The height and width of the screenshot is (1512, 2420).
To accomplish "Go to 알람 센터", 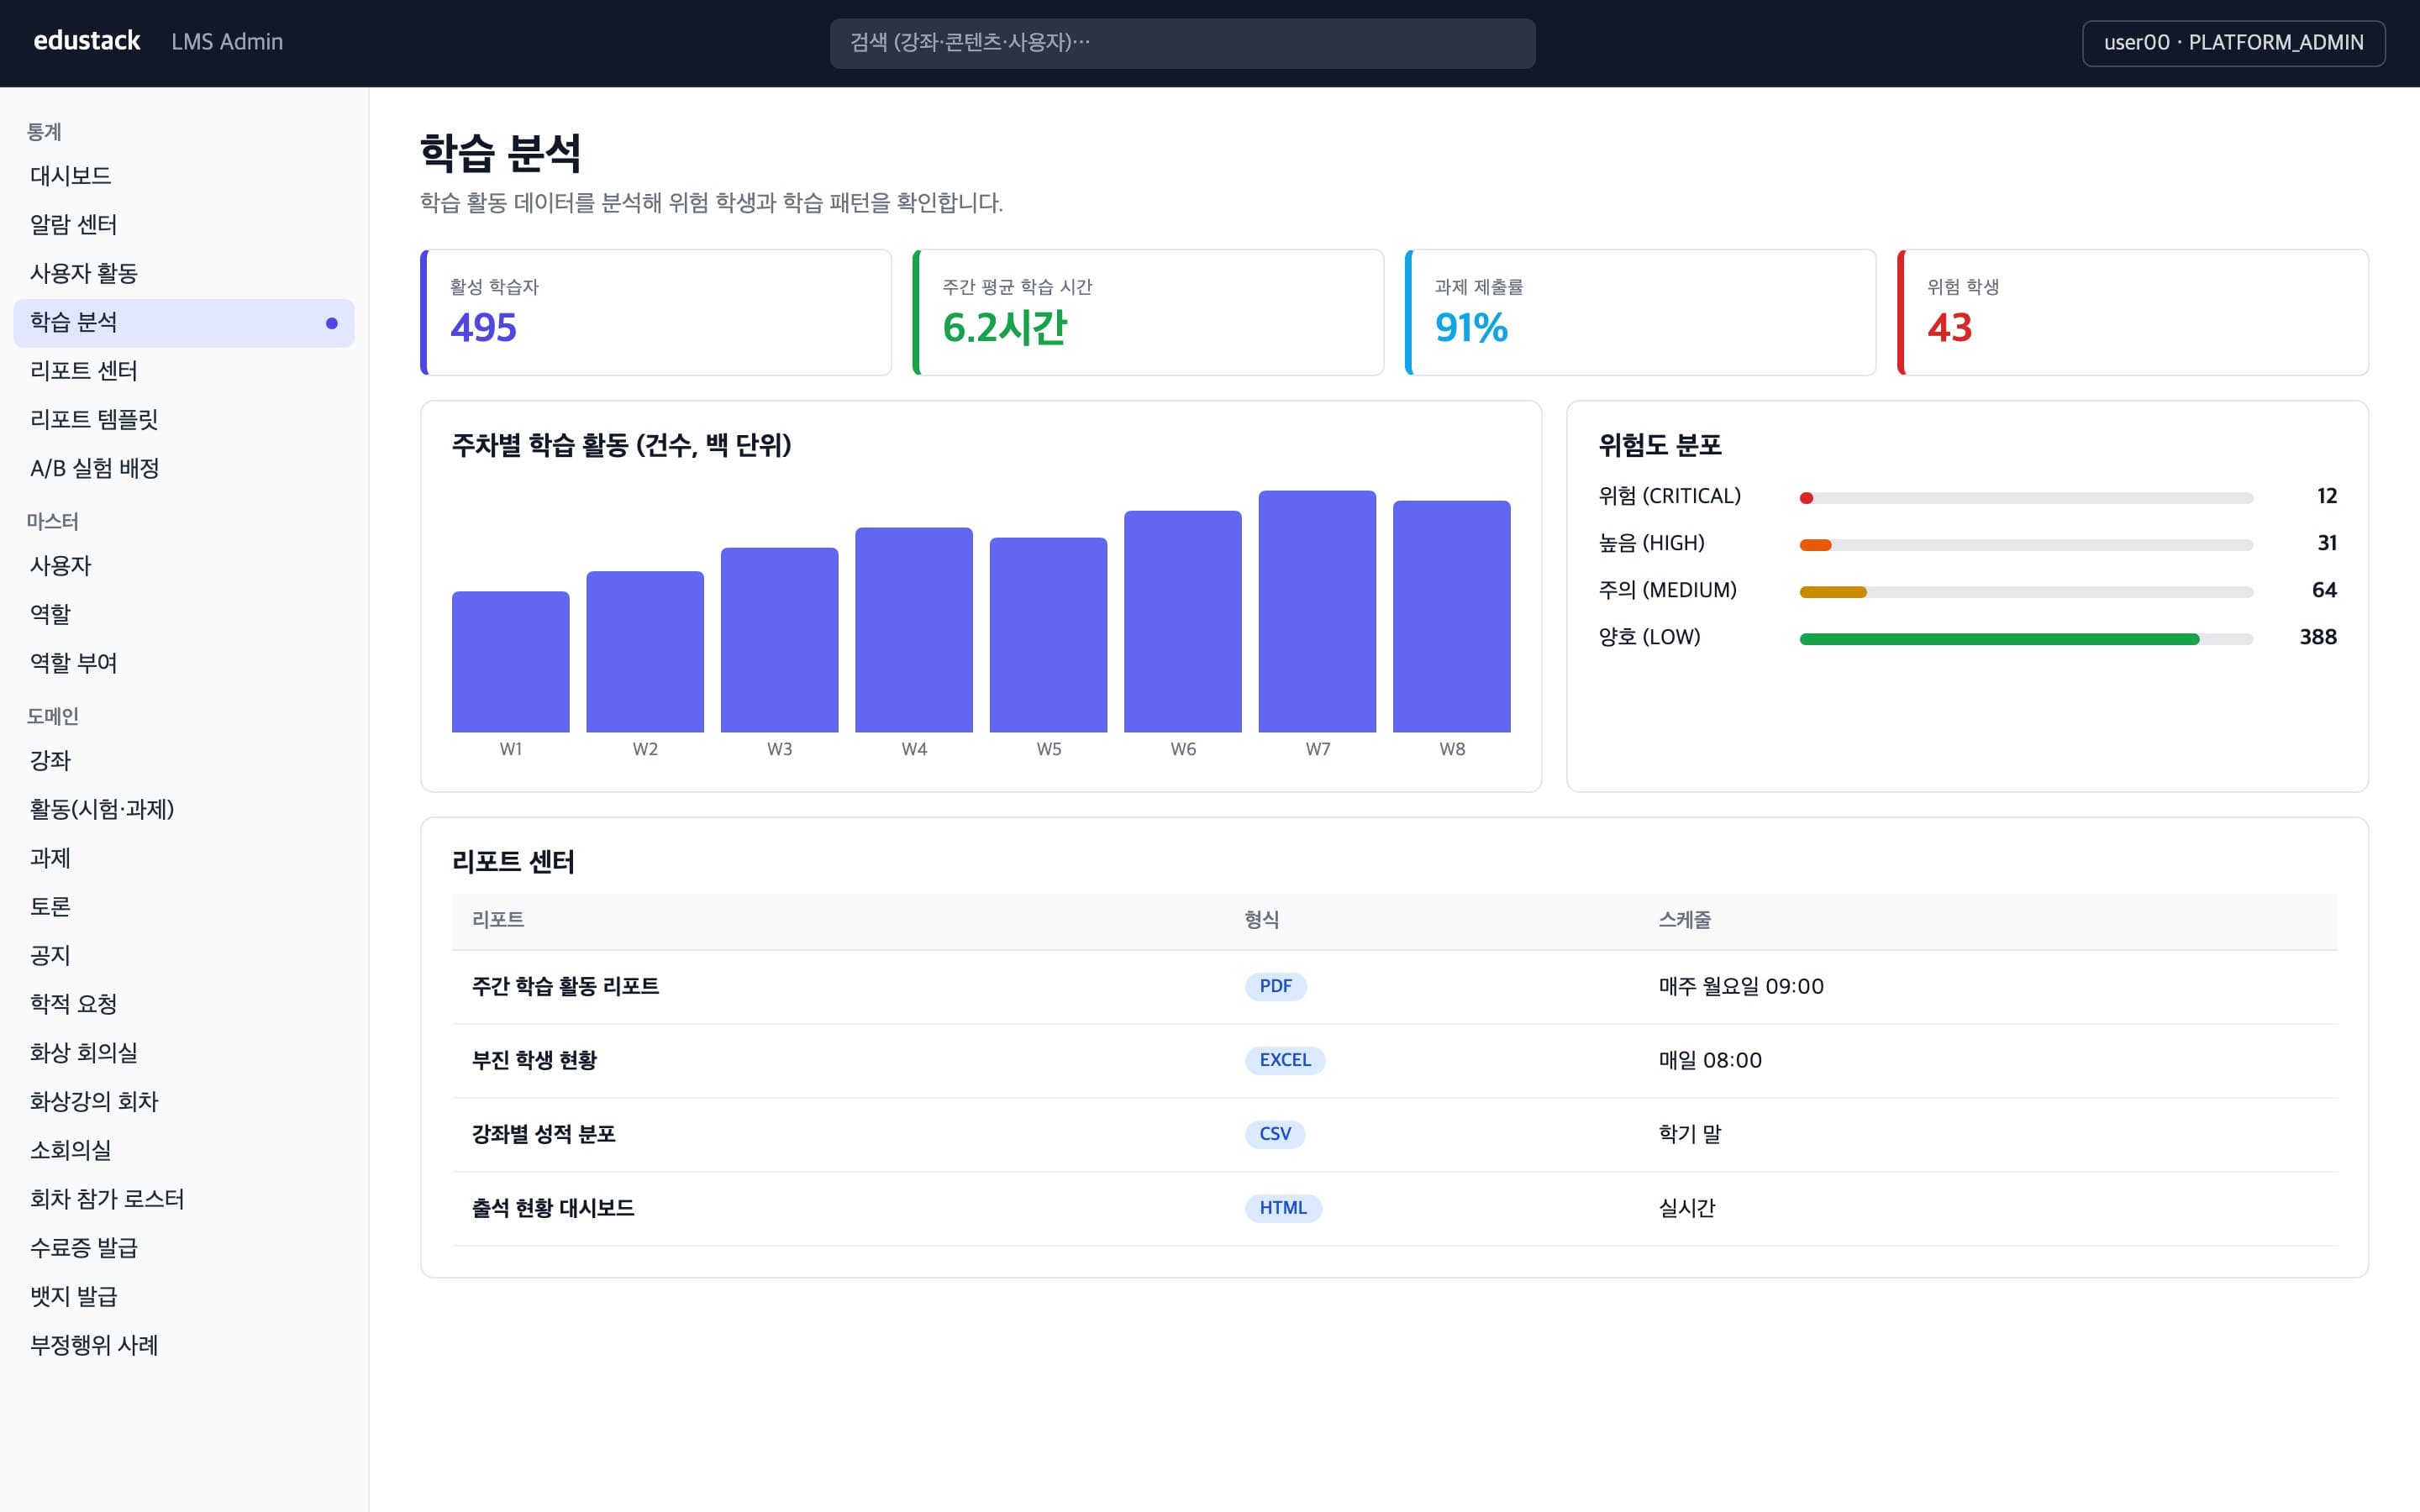I will point(184,225).
